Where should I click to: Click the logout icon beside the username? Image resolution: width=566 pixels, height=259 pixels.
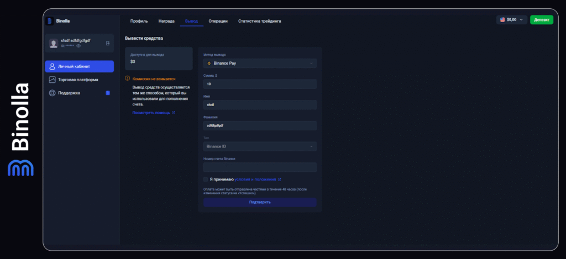(108, 43)
